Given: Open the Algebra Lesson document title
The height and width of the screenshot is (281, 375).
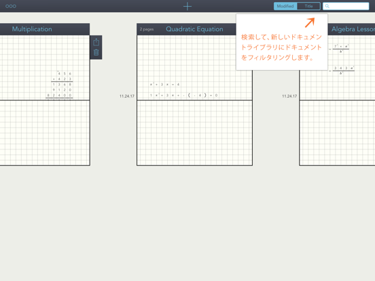Looking at the screenshot, I should coord(353,29).
